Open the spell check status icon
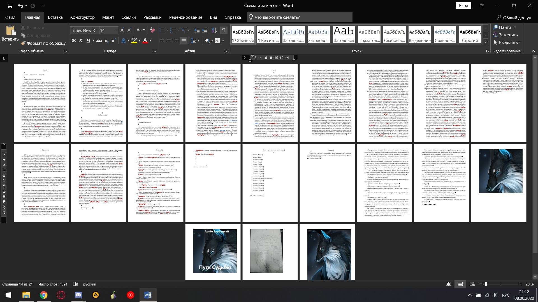The image size is (538, 302). [x=75, y=284]
